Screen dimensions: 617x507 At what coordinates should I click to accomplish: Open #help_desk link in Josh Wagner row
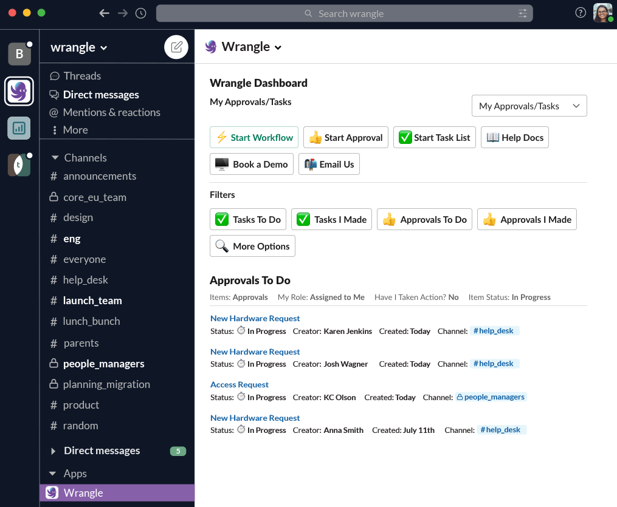(x=494, y=364)
